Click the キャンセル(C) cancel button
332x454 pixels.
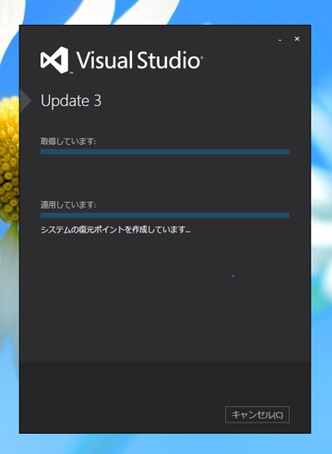(257, 414)
